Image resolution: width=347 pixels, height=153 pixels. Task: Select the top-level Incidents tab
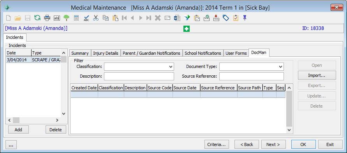click(15, 37)
